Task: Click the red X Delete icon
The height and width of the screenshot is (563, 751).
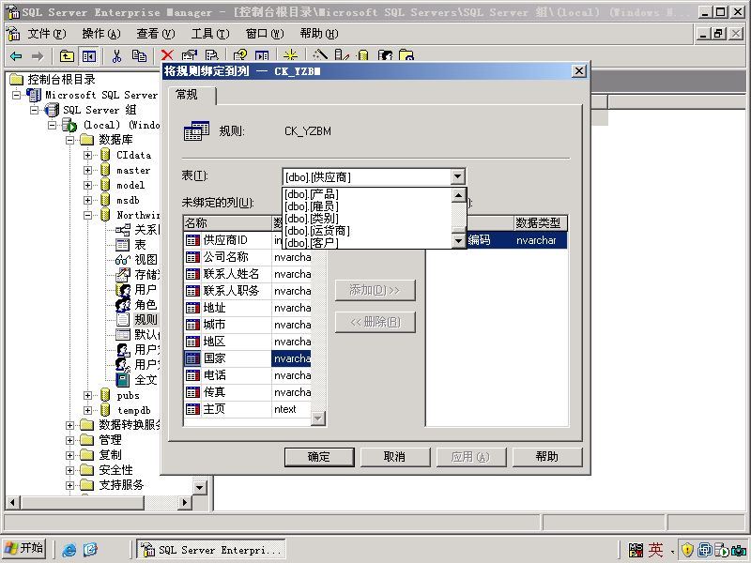Action: pyautogui.click(x=167, y=55)
